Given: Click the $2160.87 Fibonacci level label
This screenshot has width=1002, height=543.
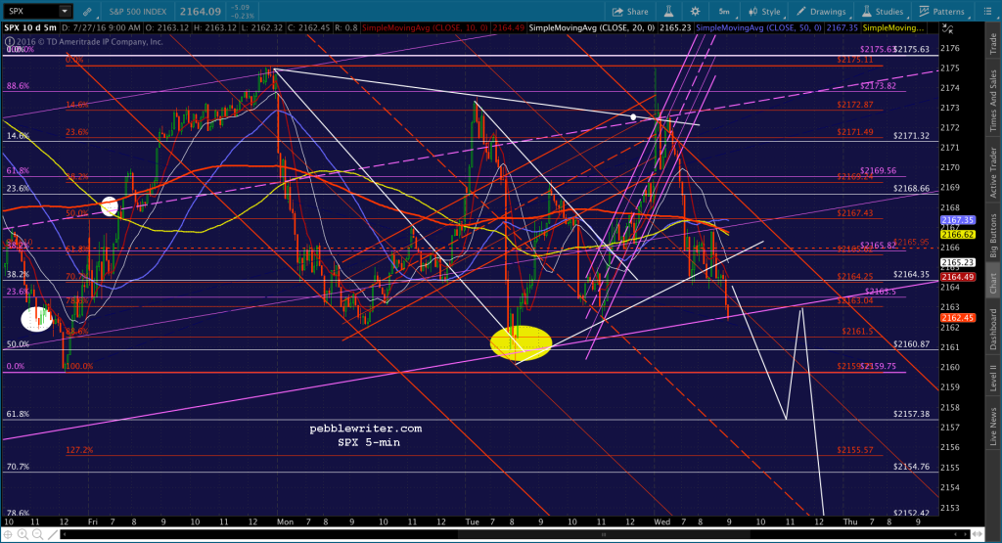Looking at the screenshot, I should coord(911,344).
